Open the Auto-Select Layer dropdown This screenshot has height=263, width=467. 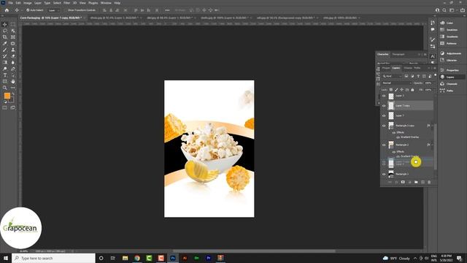pos(54,10)
